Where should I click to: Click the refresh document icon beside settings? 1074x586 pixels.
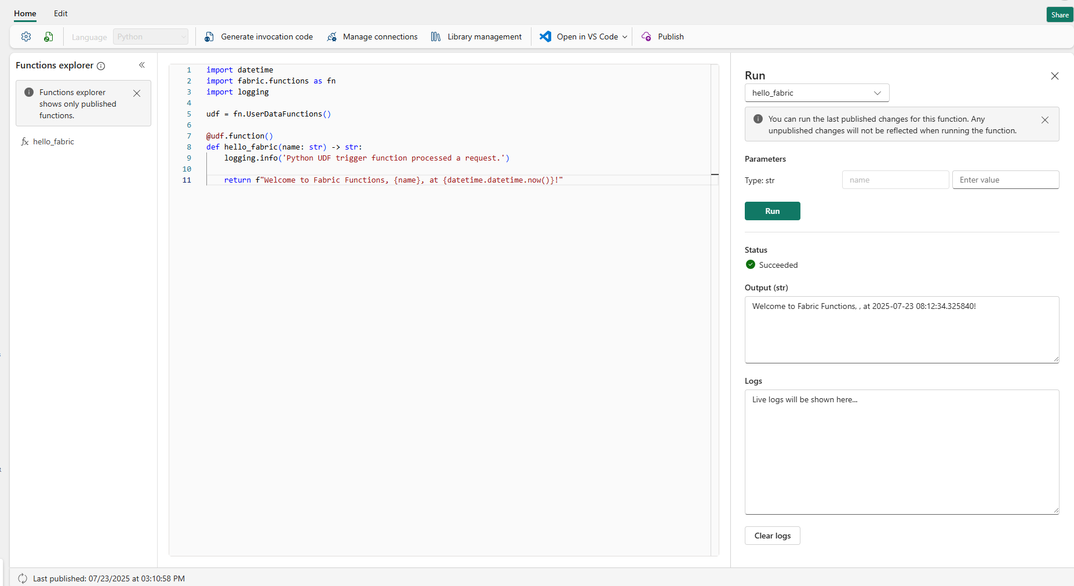pos(49,37)
